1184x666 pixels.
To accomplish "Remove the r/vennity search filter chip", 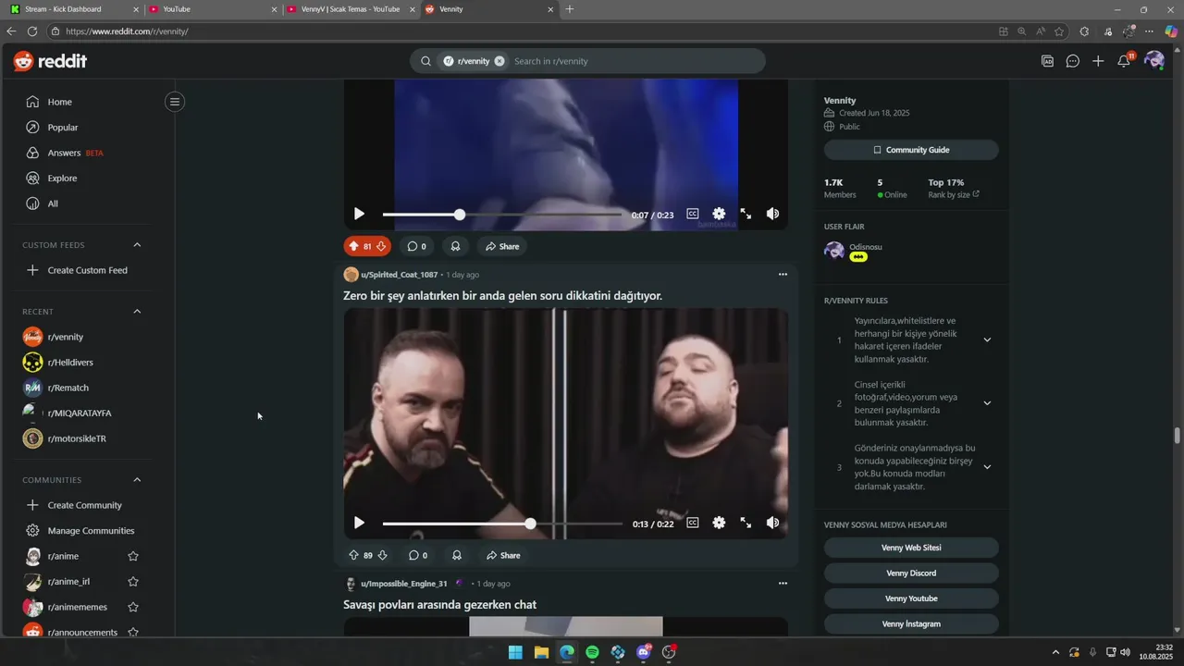I will coord(499,61).
